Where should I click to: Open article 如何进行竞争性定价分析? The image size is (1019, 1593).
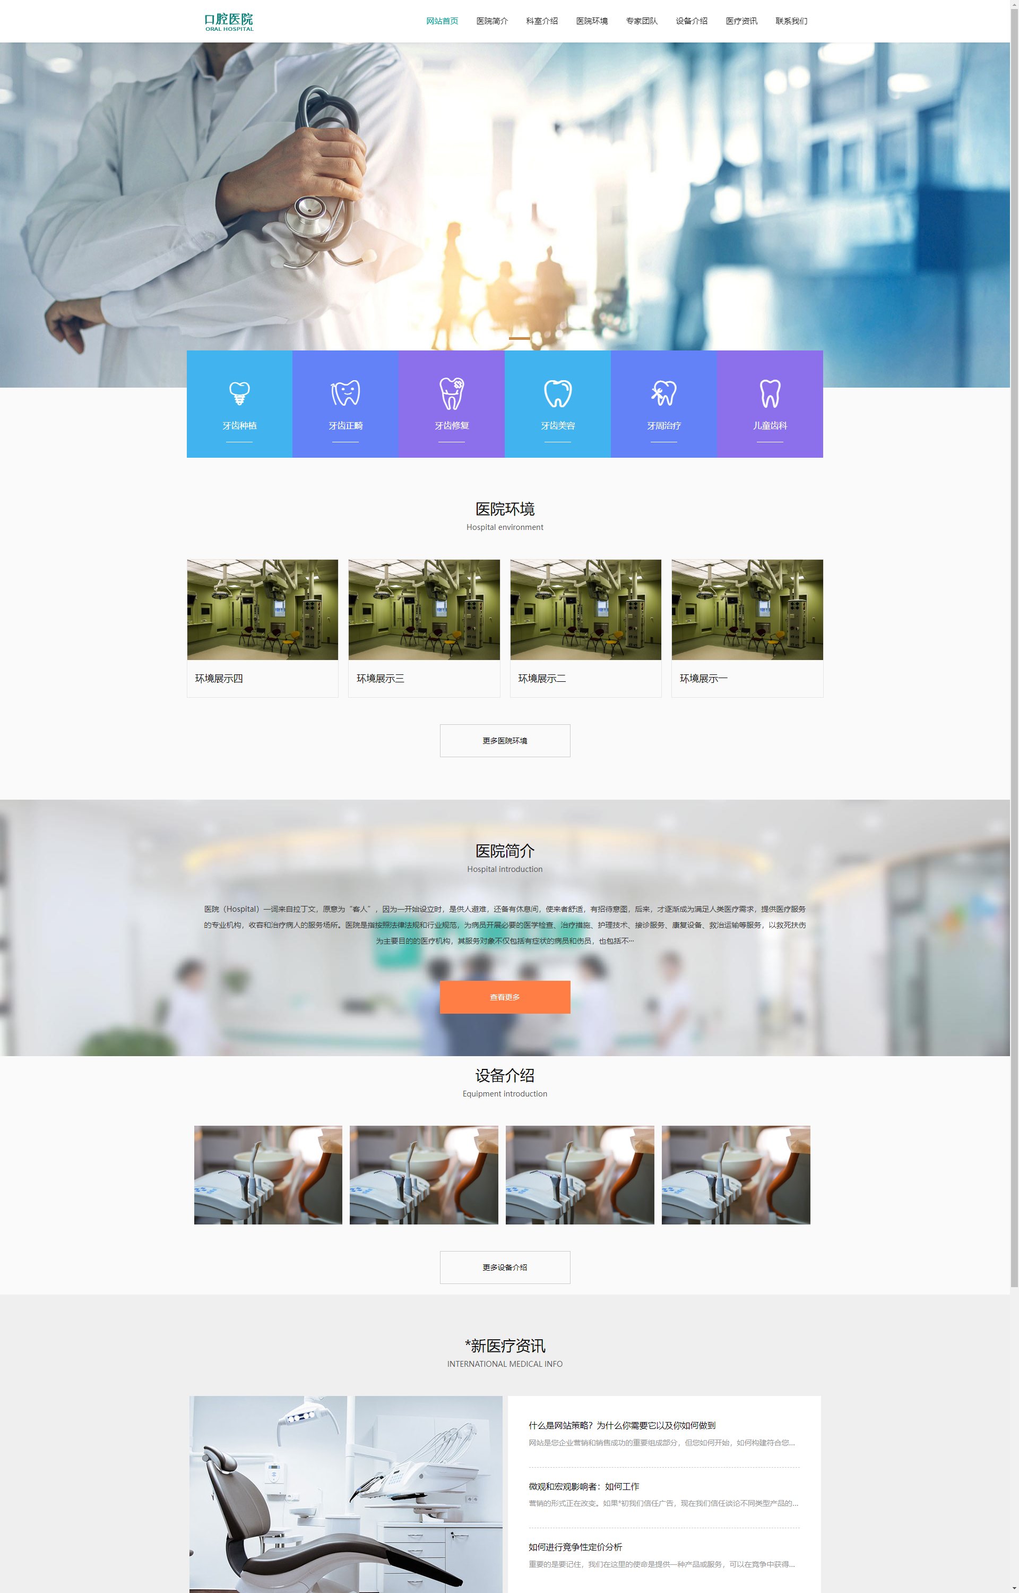575,1547
